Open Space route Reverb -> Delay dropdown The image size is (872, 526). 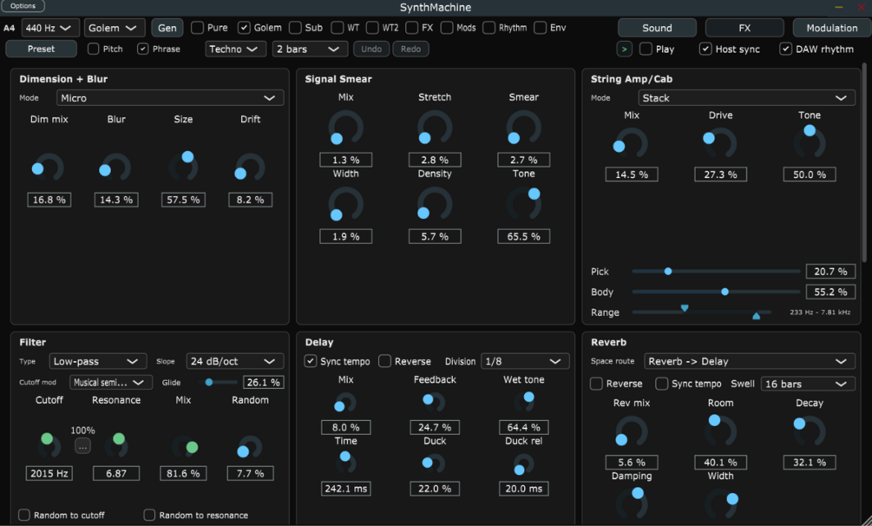click(x=749, y=361)
